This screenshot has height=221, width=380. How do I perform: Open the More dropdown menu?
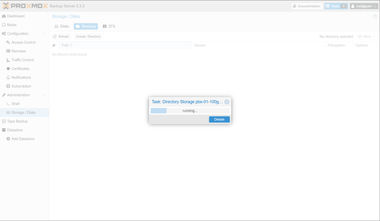coord(367,37)
